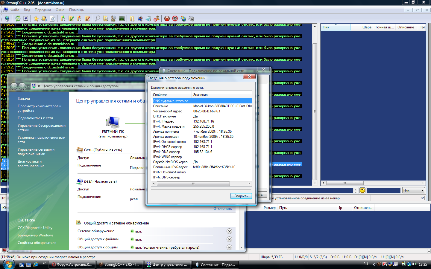Click the Брандмауэр Windows link
Screen dimensions: 431x269
(35, 235)
